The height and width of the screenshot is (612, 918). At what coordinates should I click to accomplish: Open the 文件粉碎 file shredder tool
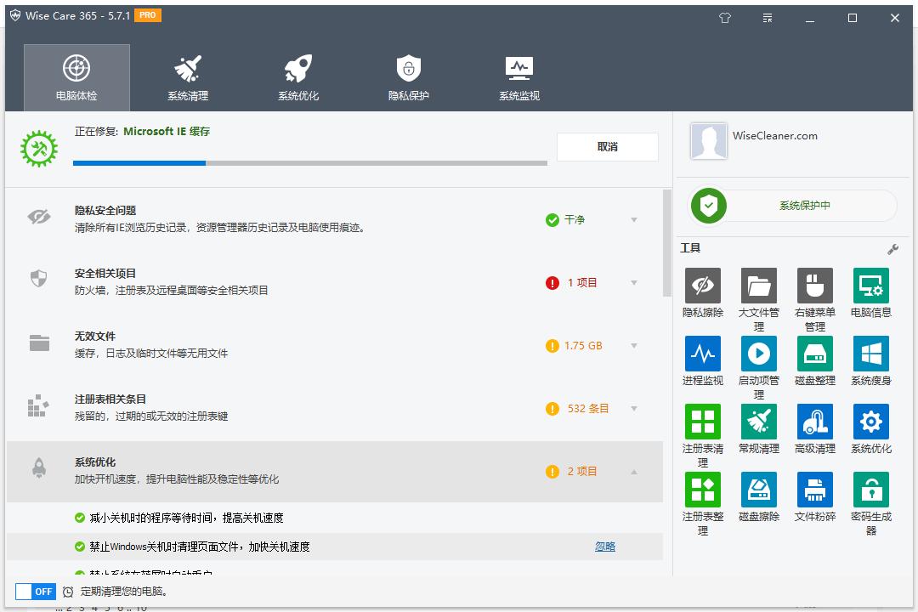pos(814,490)
